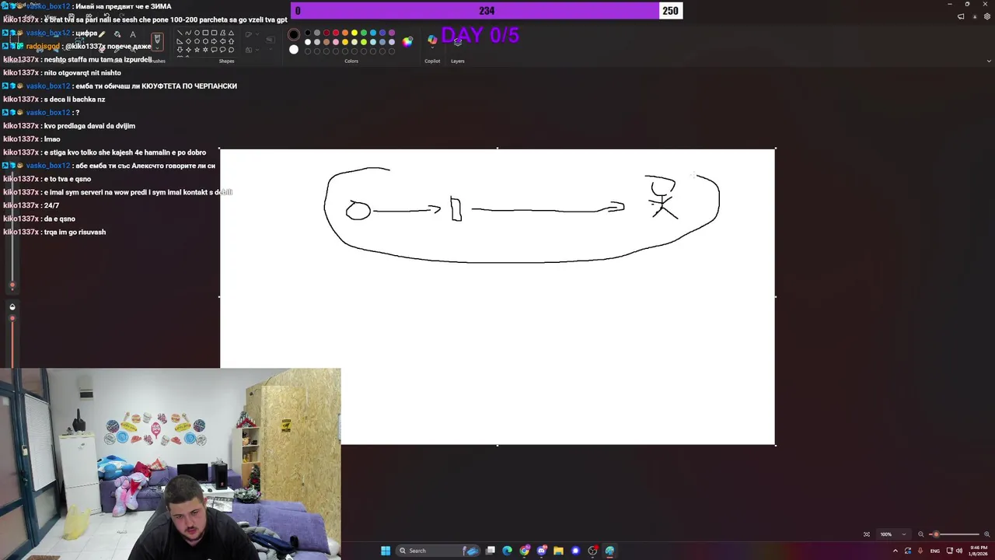The height and width of the screenshot is (560, 995).
Task: Pick the Hexagon shape
Action: tap(205, 41)
